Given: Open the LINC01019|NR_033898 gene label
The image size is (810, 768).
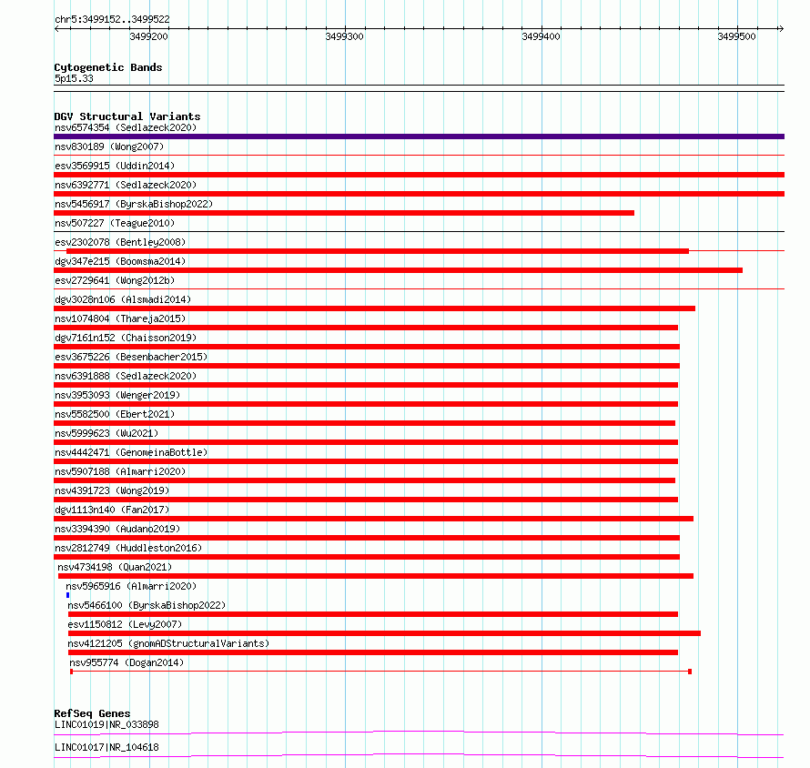Looking at the screenshot, I should point(106,724).
